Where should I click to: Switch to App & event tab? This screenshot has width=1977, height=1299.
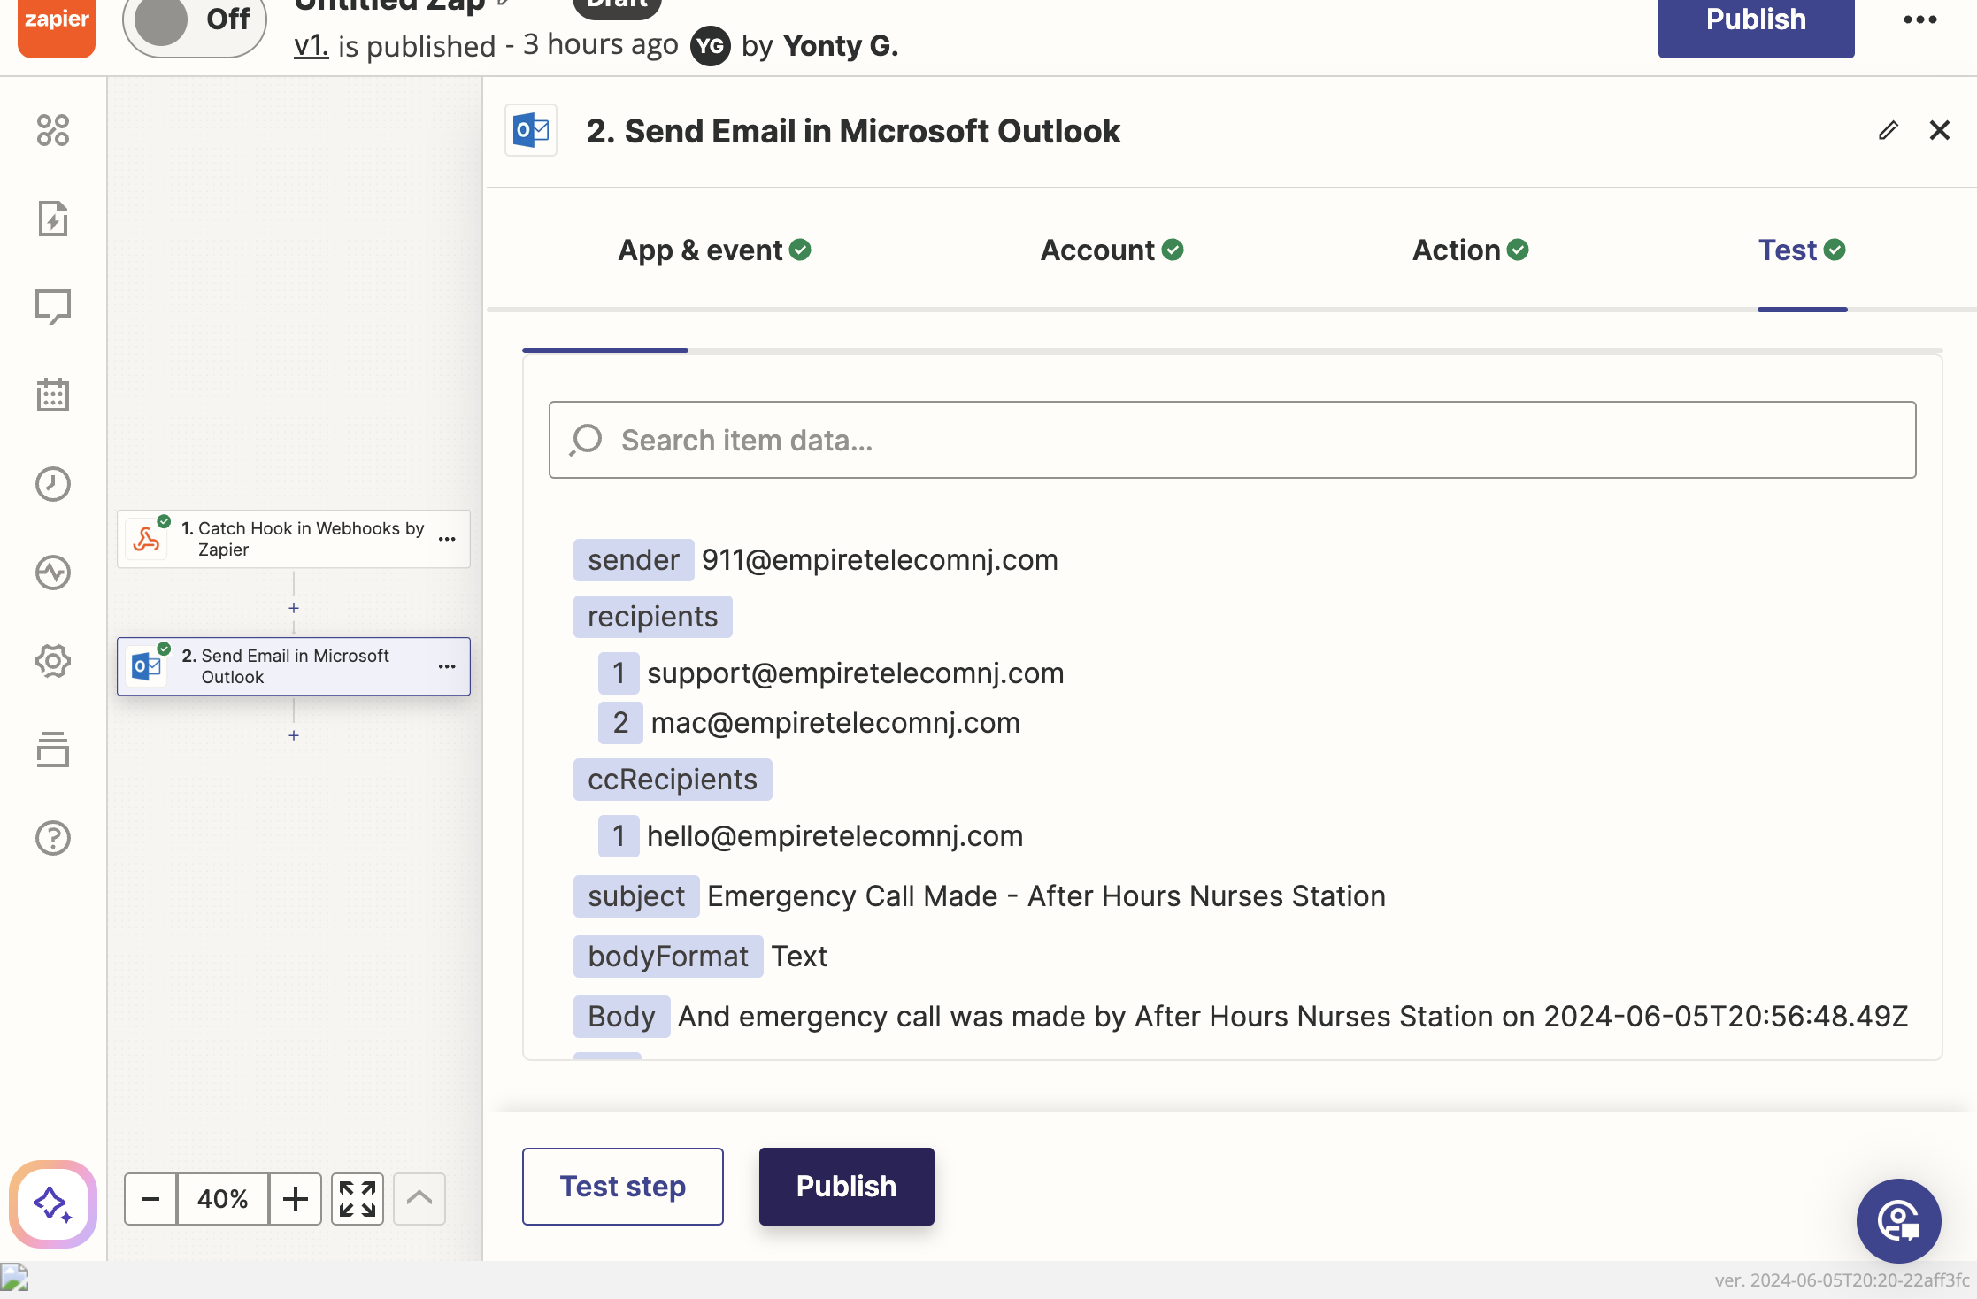[x=714, y=250]
